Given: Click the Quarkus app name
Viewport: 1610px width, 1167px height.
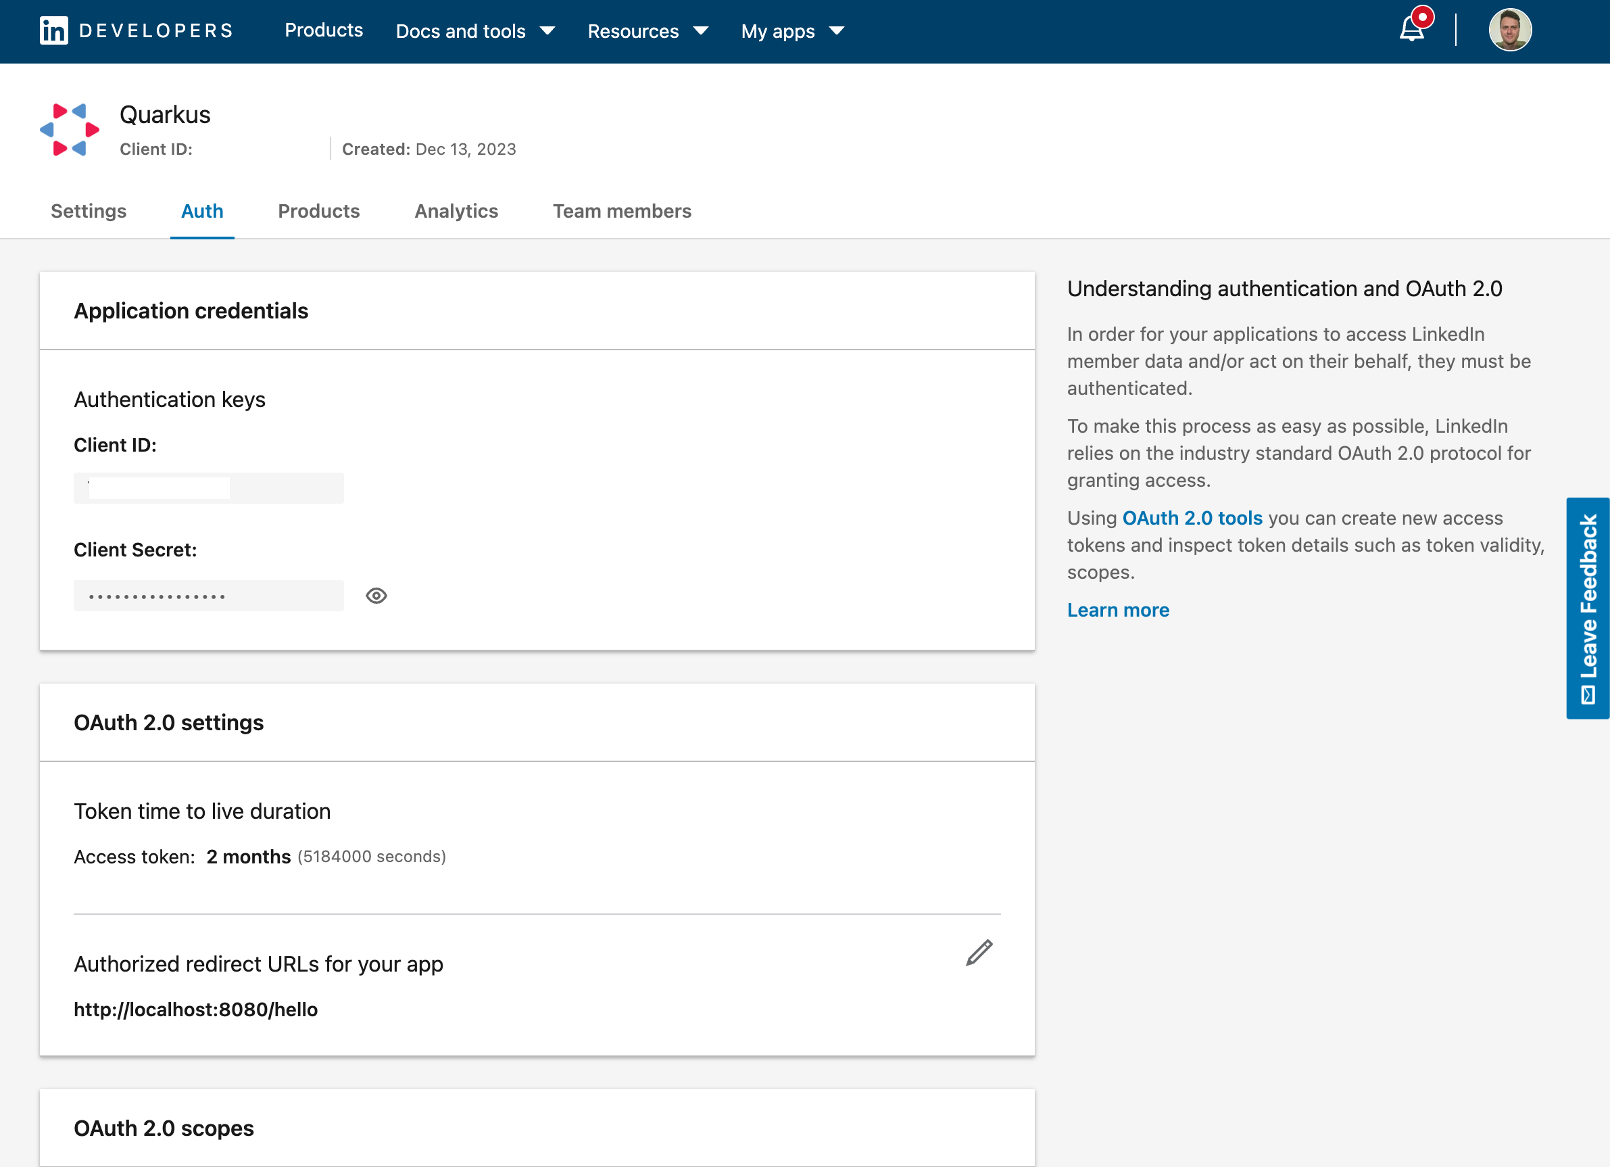Looking at the screenshot, I should (x=165, y=114).
